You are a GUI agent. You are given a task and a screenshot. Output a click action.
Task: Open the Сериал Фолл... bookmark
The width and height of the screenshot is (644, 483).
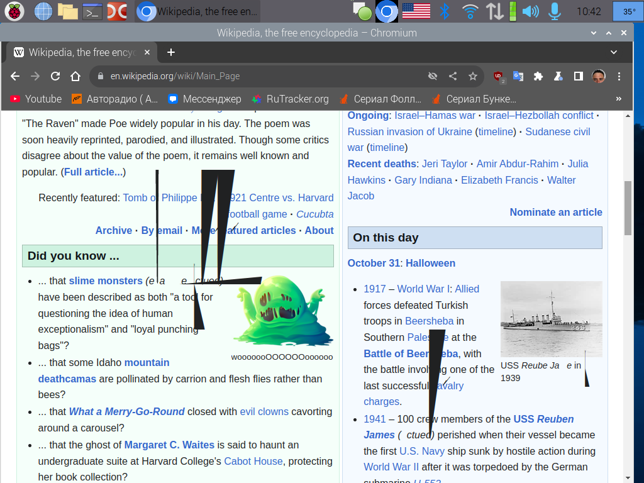(380, 99)
